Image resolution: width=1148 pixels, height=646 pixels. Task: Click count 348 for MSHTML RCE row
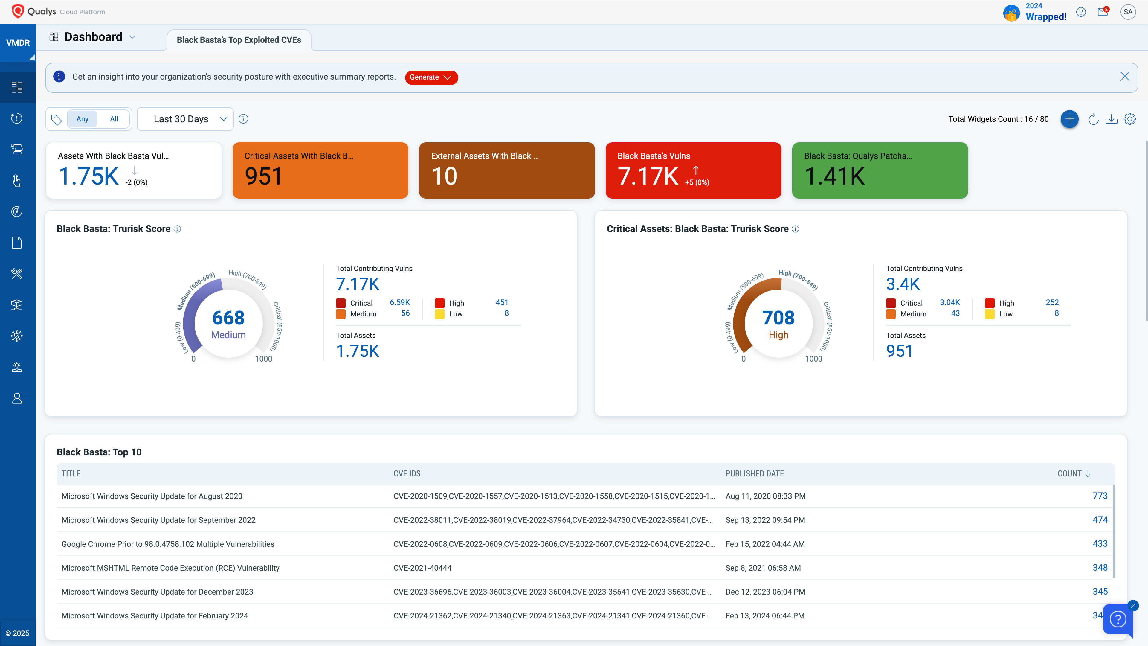pos(1100,568)
